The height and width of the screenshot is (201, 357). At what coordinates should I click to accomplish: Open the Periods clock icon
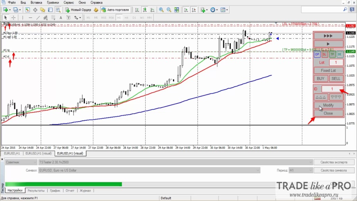coord(213,10)
